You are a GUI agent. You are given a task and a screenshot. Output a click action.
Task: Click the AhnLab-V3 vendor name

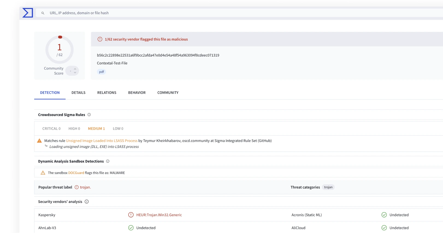47,228
